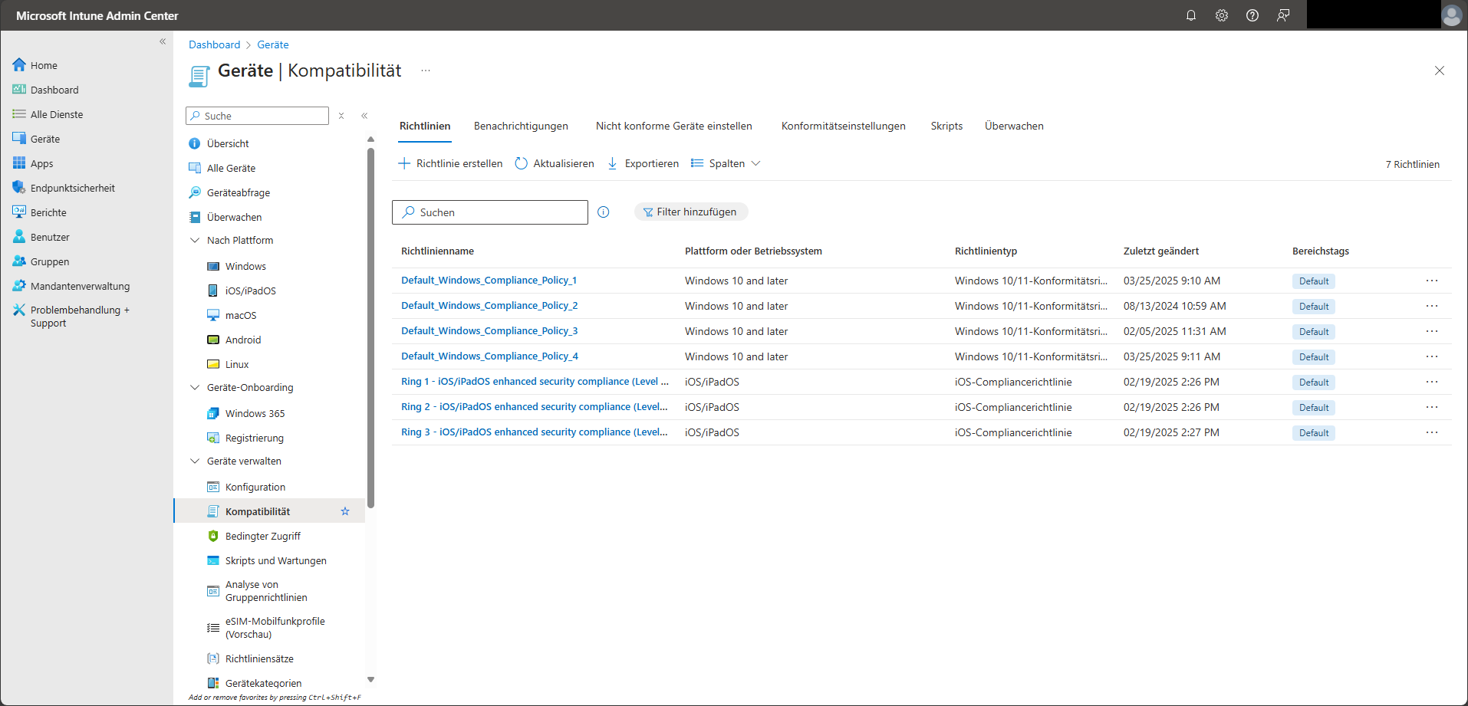
Task: Open macOS platform item
Action: pos(241,315)
